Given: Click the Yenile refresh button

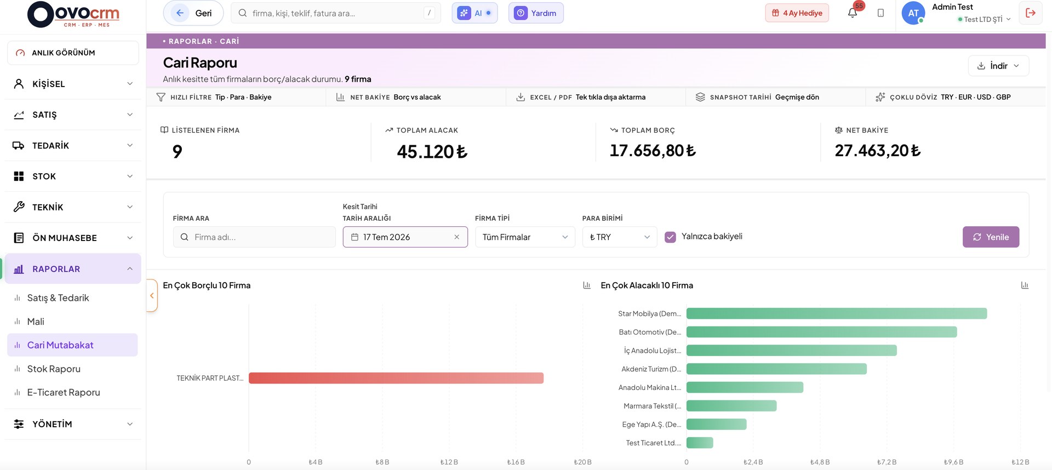Looking at the screenshot, I should pyautogui.click(x=991, y=237).
